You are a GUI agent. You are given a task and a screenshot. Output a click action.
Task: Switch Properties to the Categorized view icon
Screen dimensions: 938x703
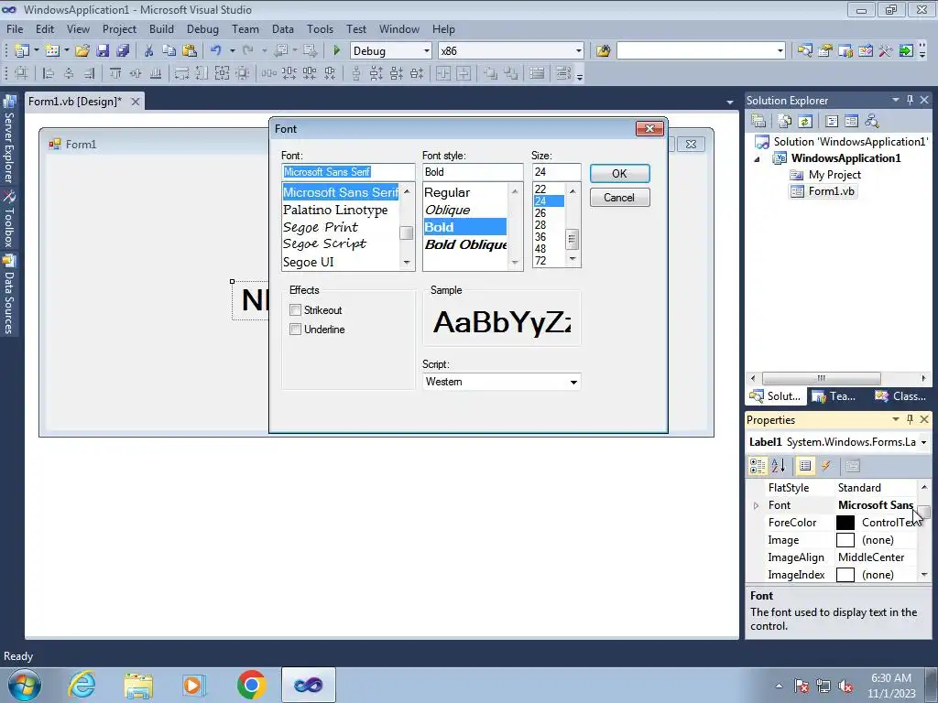point(758,466)
